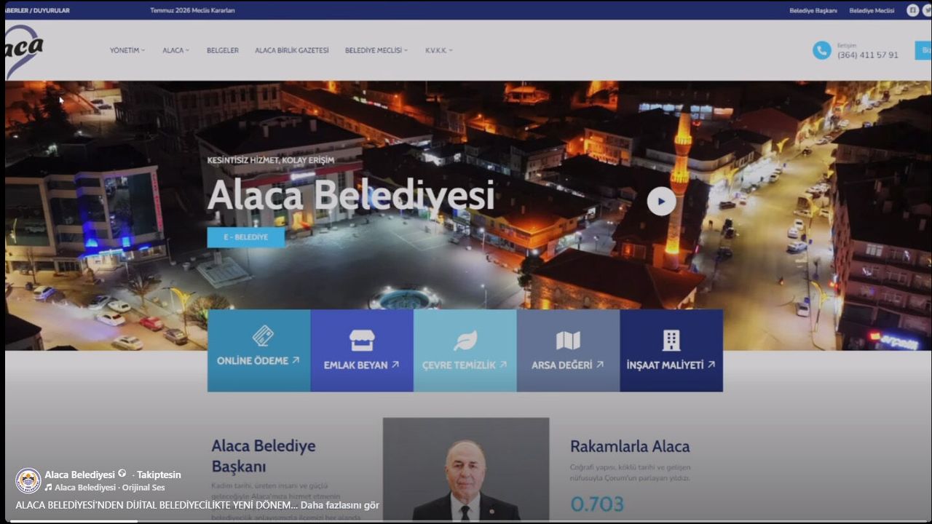Open the Online Ödeme tile
The width and height of the screenshot is (932, 524).
click(x=258, y=351)
